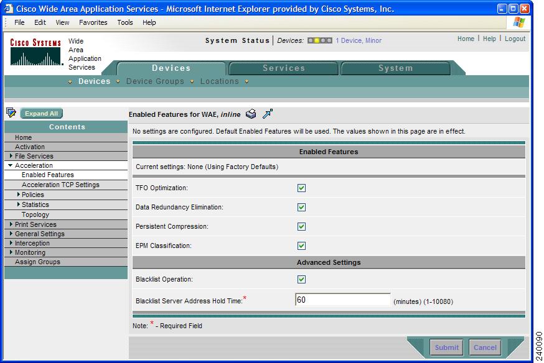Open the File menu
This screenshot has width=544, height=363.
coord(19,22)
